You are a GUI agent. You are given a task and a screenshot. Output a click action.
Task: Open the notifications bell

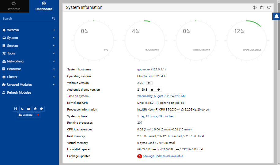tap(276, 17)
